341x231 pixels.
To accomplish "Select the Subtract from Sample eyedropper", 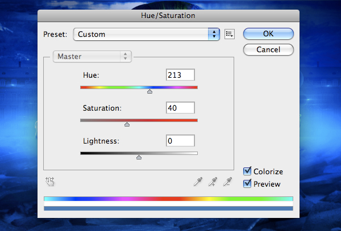I will click(227, 182).
